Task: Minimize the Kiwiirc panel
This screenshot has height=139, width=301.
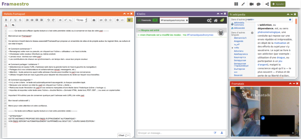Action: tap(222, 14)
